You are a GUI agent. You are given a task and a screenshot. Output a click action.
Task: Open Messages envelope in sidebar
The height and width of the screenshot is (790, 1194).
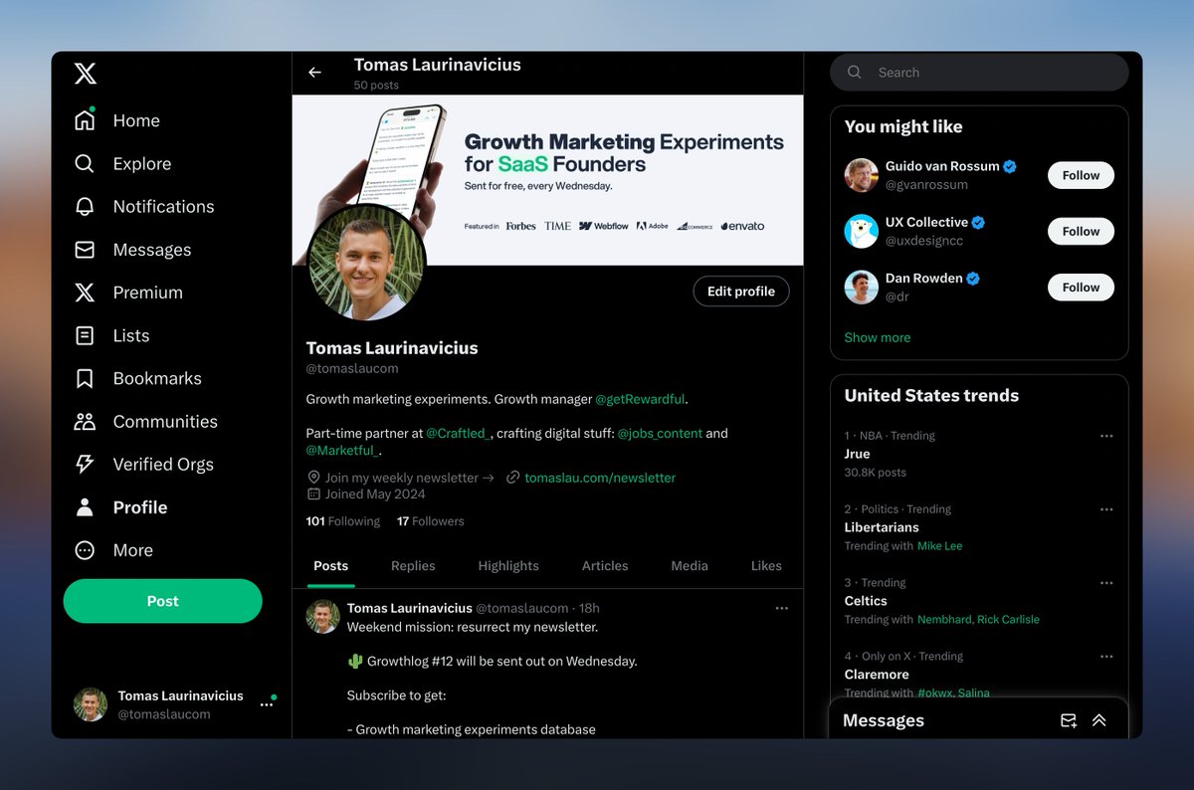coord(85,250)
